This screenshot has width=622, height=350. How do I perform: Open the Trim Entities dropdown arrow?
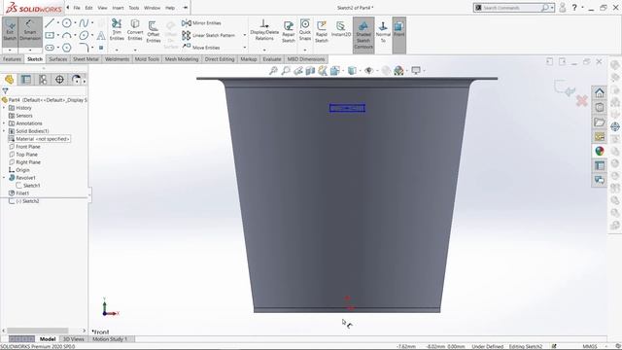[x=117, y=50]
